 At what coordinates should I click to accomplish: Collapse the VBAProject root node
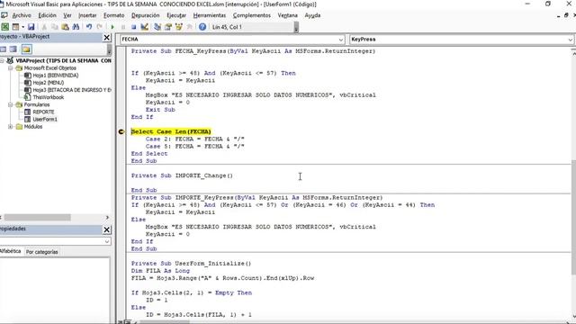pos(2,60)
